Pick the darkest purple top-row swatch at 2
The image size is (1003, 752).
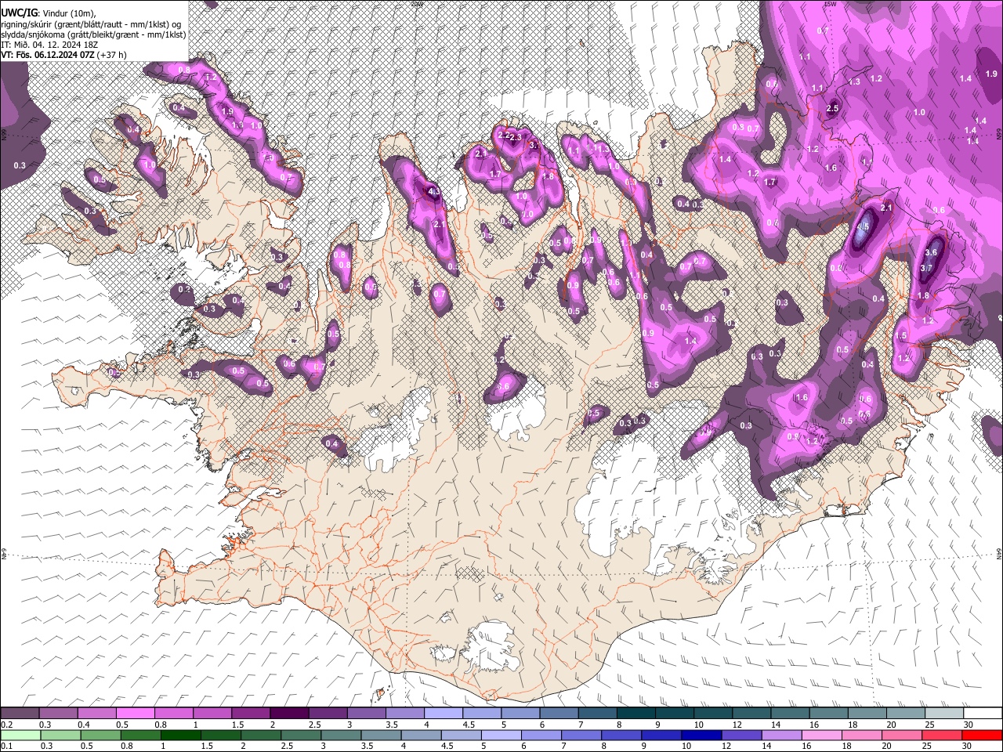click(288, 714)
